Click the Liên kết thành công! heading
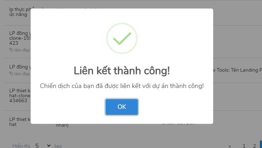 [122, 71]
